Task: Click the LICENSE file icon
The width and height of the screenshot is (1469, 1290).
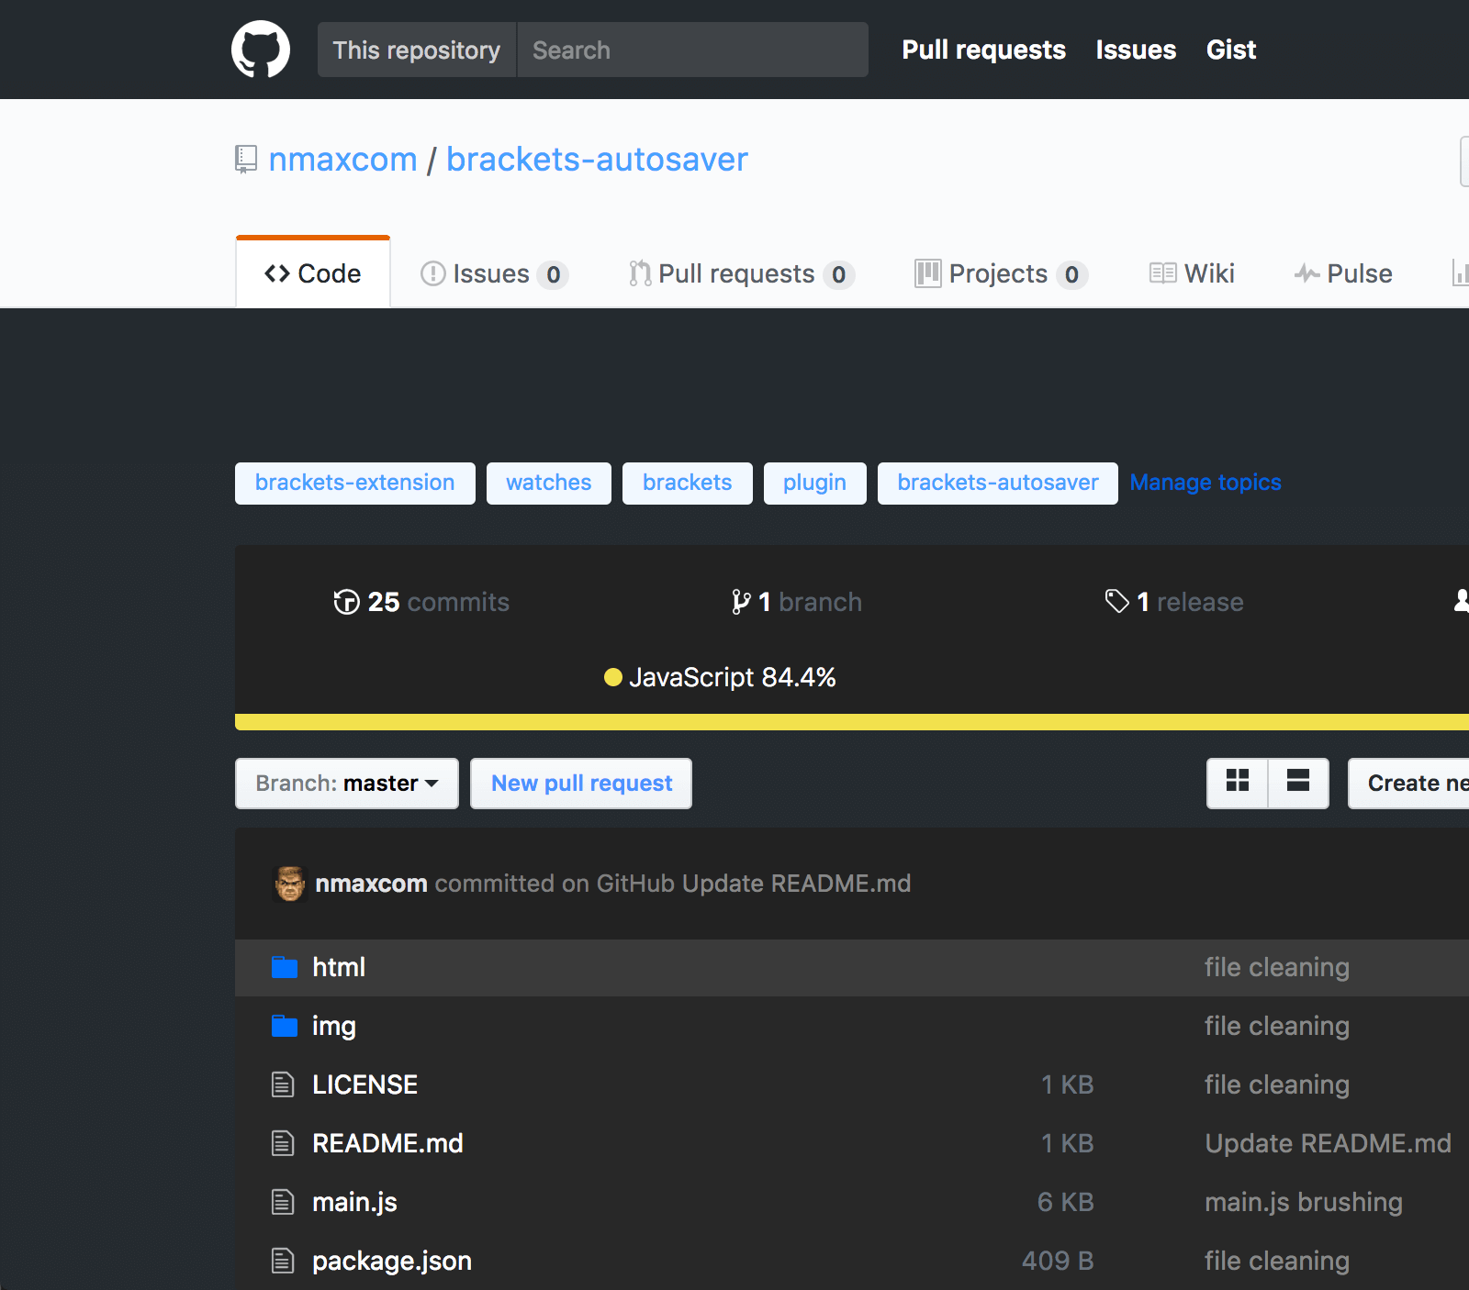Action: pos(283,1084)
